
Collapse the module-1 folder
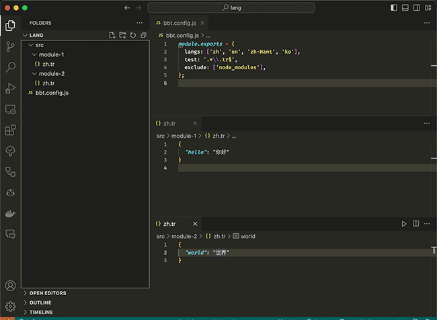tap(51, 54)
